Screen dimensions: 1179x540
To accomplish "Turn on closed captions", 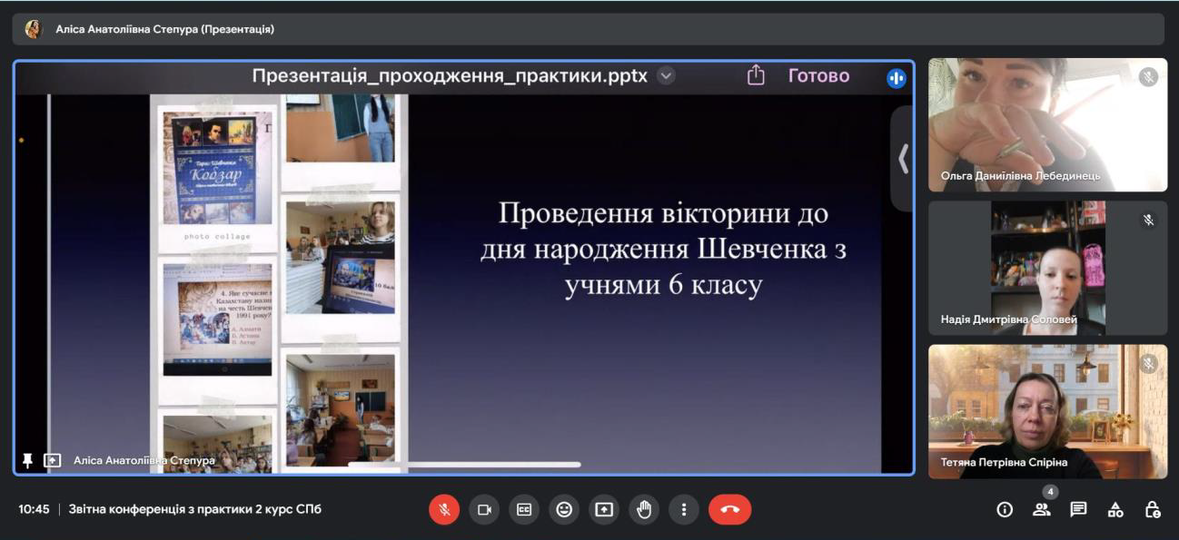I will (x=524, y=510).
